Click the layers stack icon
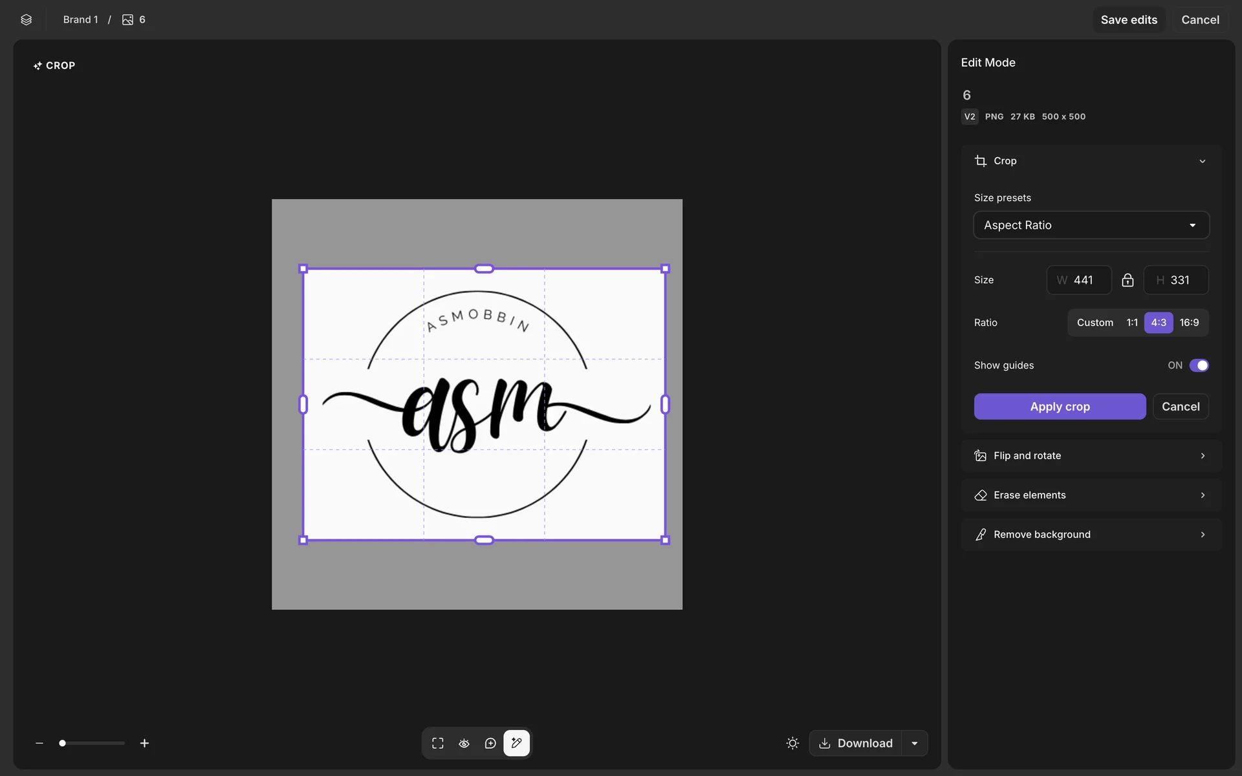The width and height of the screenshot is (1242, 776). coord(26,19)
